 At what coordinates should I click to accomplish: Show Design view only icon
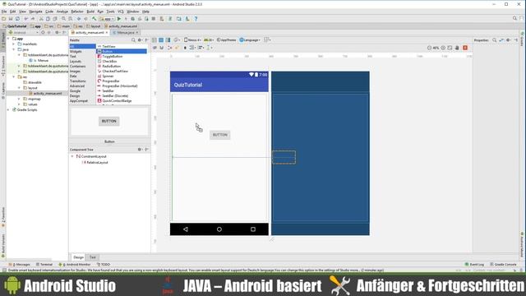(x=155, y=40)
